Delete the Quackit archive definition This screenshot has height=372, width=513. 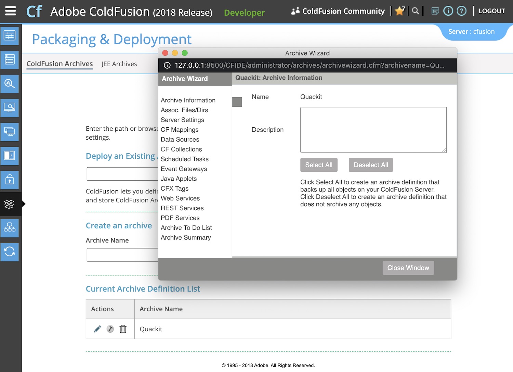pos(123,329)
